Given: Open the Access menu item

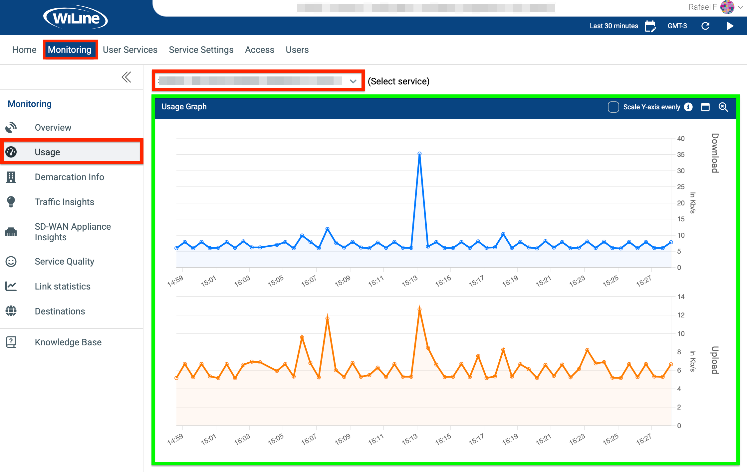Looking at the screenshot, I should 259,50.
